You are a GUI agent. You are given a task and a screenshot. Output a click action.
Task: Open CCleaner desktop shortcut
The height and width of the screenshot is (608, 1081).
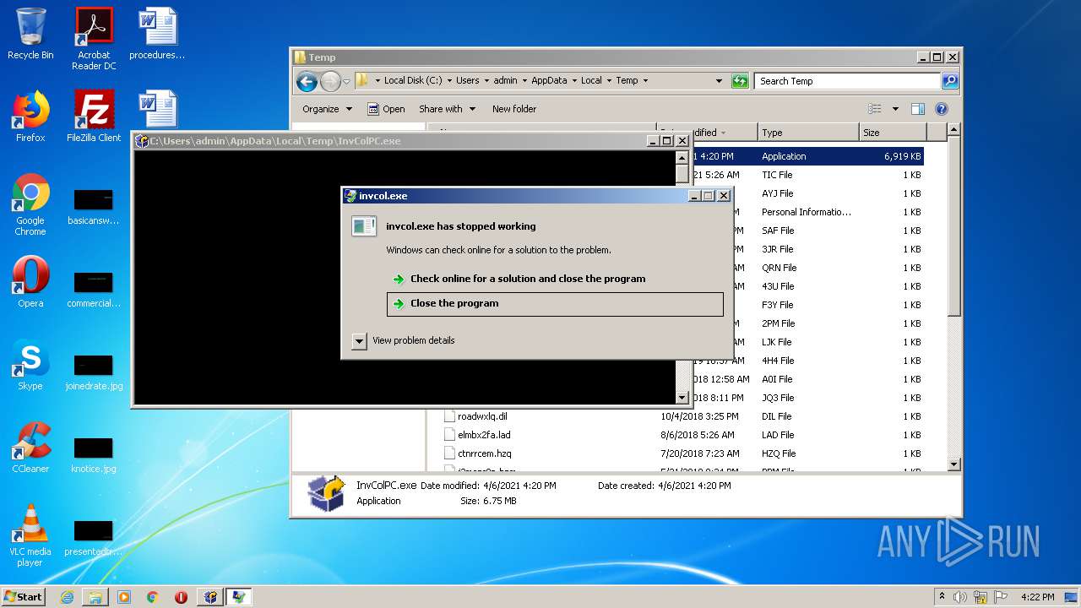(30, 448)
